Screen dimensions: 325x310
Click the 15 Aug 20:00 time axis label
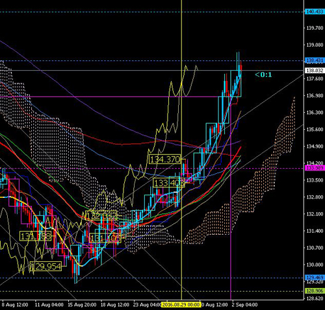tap(82, 305)
